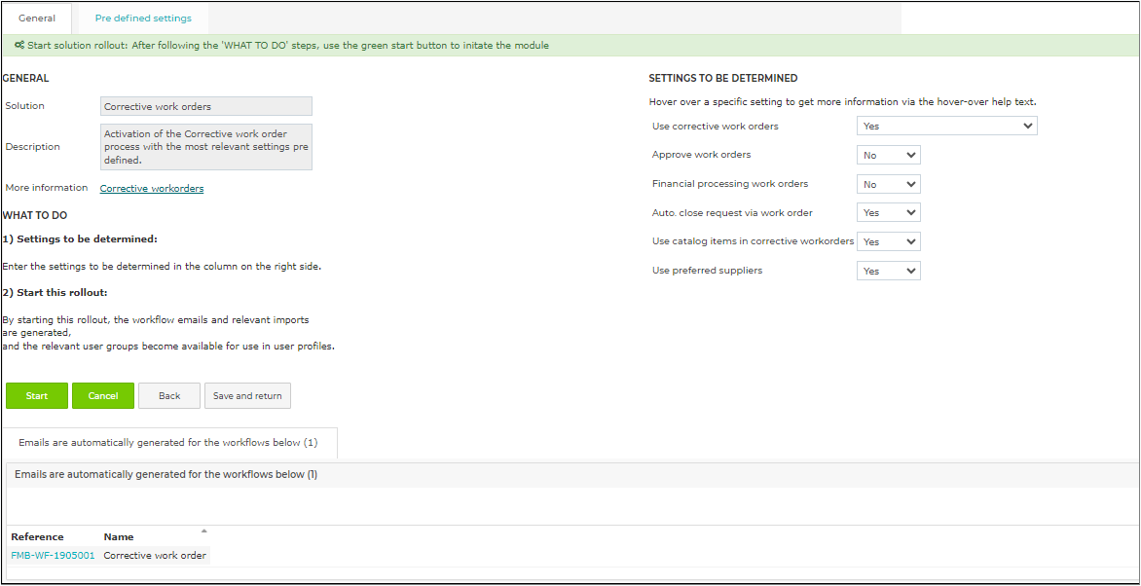
Task: Open the Use corrective work orders dropdown
Action: coord(946,126)
